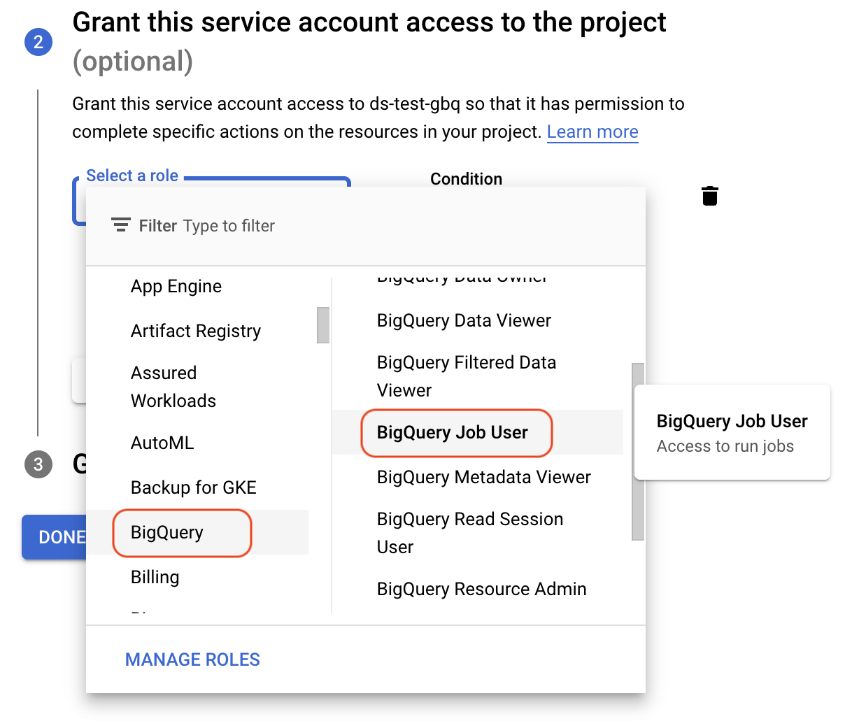The image size is (859, 728).
Task: Open the MANAGE ROLES link
Action: 192,659
